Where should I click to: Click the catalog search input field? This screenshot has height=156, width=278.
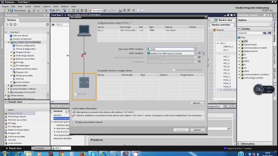(250, 33)
